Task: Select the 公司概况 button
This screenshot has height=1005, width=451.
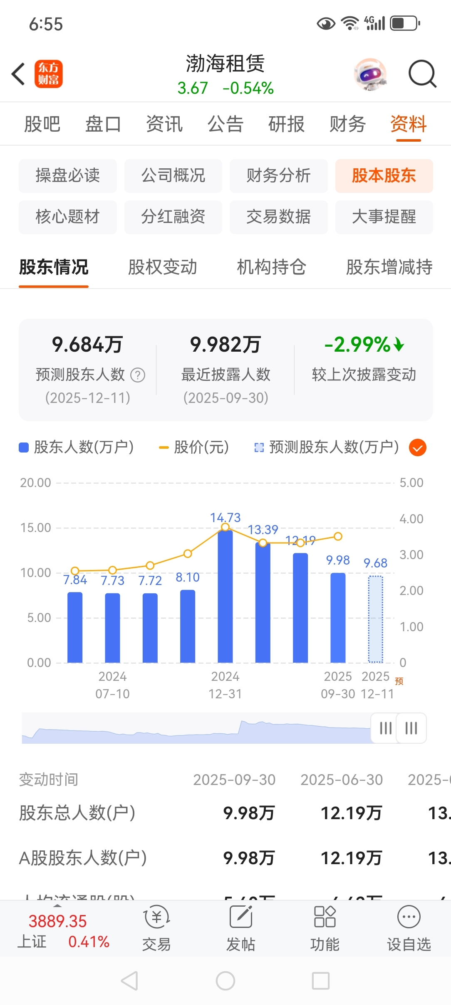Action: tap(173, 175)
